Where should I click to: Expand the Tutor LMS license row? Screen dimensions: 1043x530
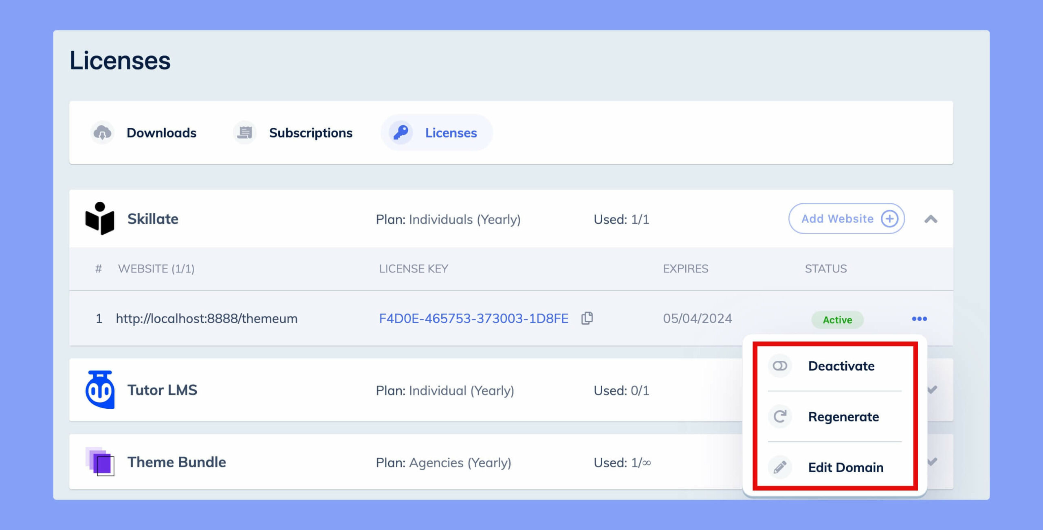coord(932,390)
